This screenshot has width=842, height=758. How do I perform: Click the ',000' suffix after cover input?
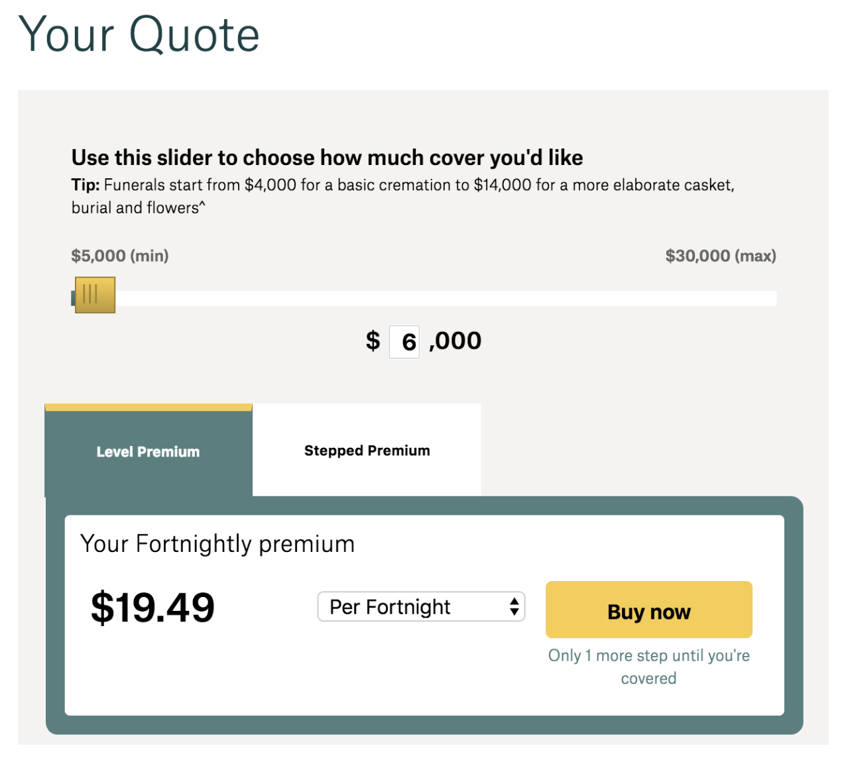click(455, 341)
